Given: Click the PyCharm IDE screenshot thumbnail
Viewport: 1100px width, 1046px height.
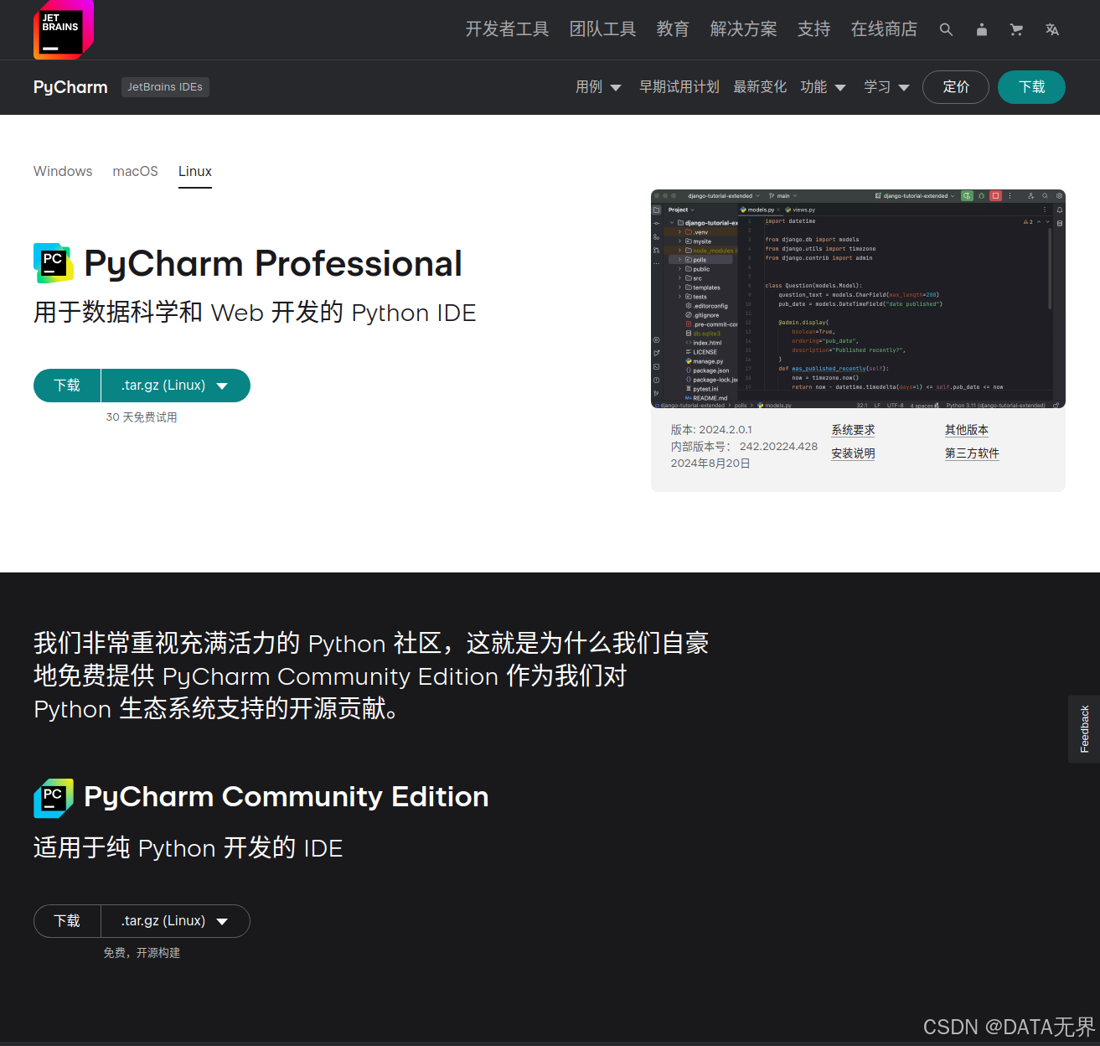Looking at the screenshot, I should [x=858, y=299].
